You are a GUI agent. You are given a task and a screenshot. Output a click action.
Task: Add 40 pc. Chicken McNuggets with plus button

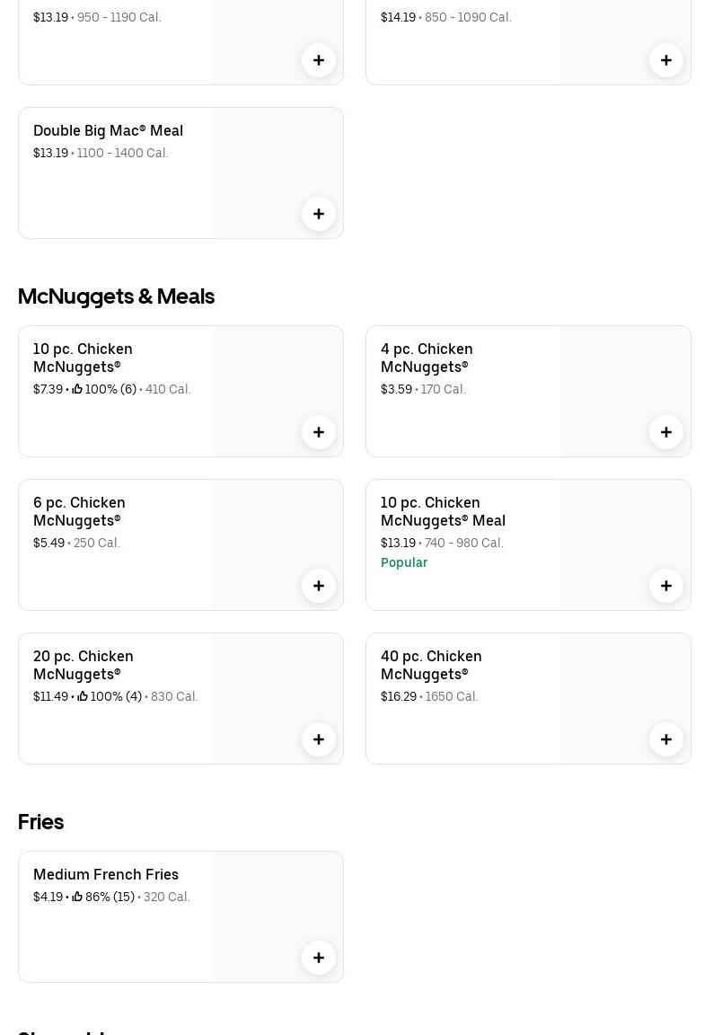point(666,739)
